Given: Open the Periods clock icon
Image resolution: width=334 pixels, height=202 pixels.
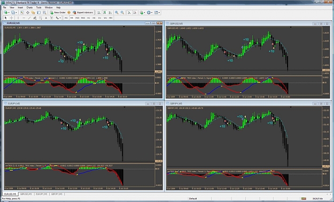Looking at the screenshot, I should pos(149,13).
